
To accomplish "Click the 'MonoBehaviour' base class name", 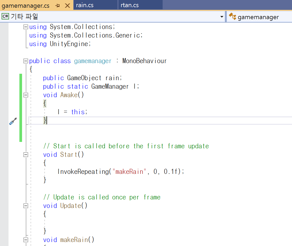I will 145,61.
